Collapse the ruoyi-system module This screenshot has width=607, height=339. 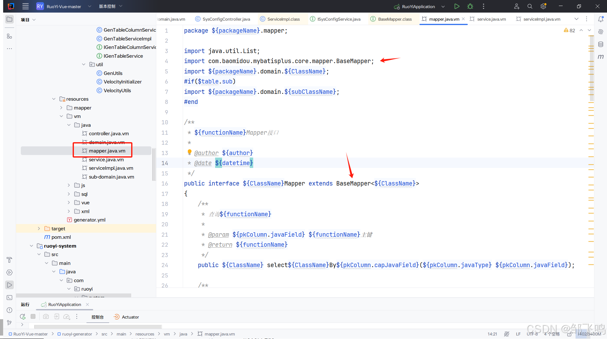tap(31, 246)
